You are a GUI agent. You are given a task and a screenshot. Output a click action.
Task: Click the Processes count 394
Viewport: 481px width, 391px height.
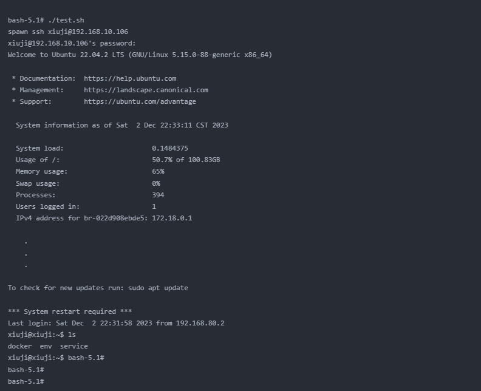(158, 195)
